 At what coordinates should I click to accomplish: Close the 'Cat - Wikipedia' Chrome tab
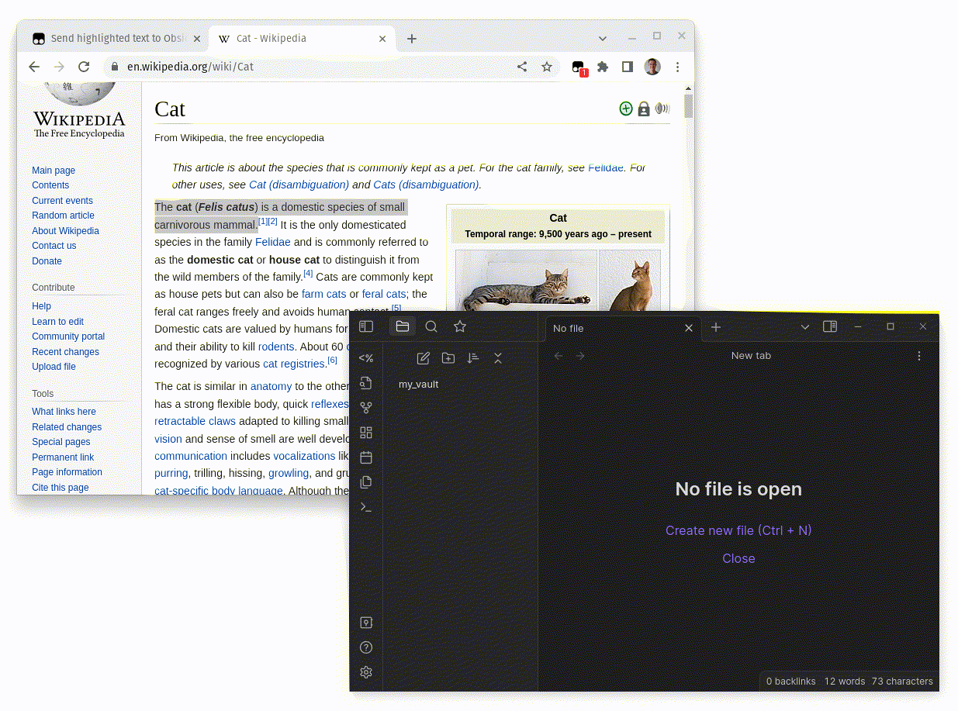pos(382,39)
